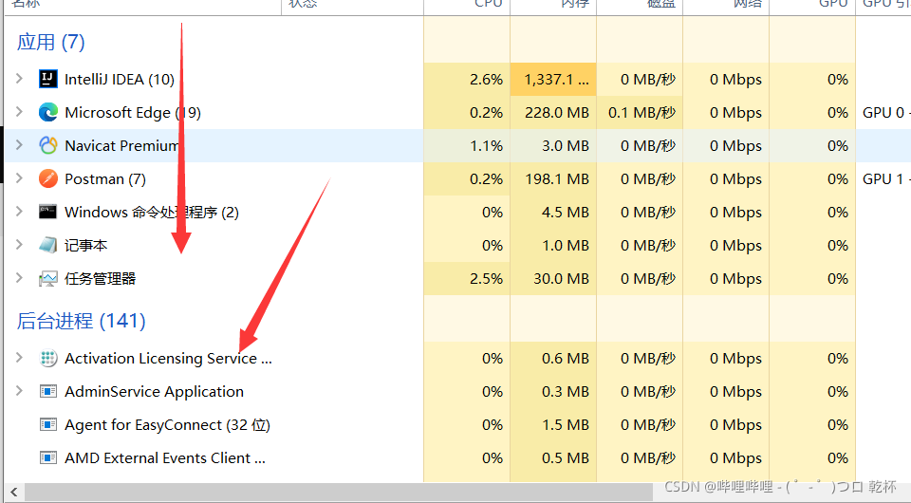Viewport: 911px width, 503px height.
Task: Click AdminService memory value 0.3 MB
Action: pos(566,391)
